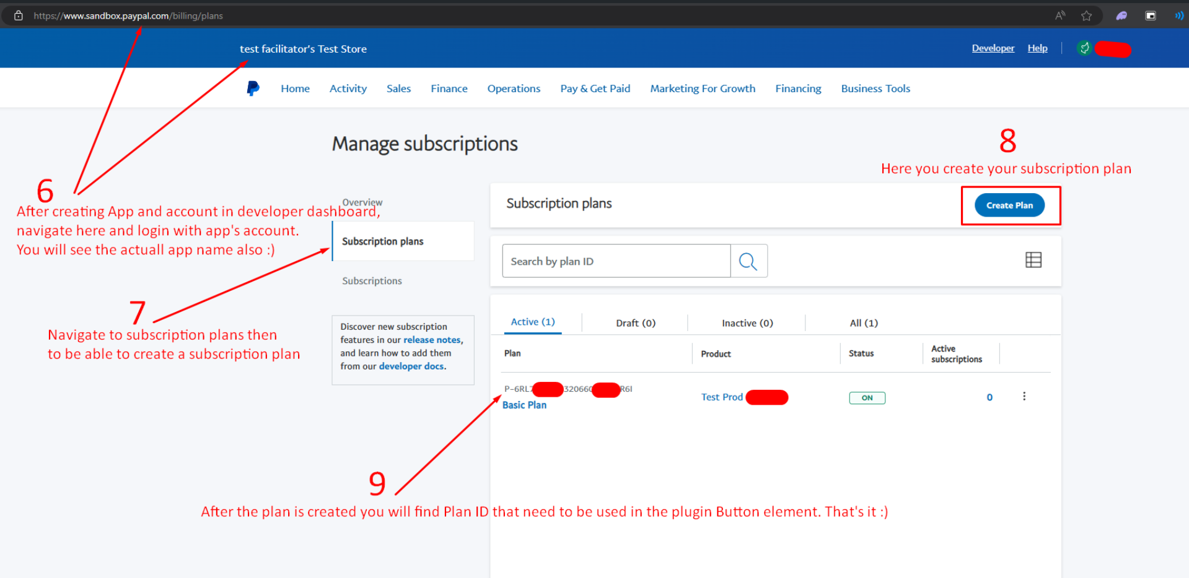Open the Pay & Get Paid menu
Viewport: 1189px width, 578px height.
coord(595,88)
